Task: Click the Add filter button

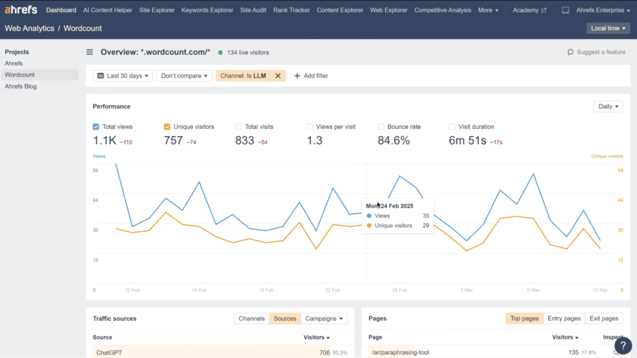Action: tap(311, 76)
